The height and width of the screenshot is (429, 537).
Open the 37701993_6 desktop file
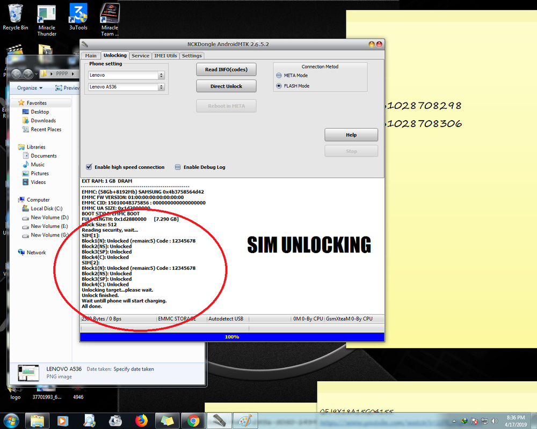coord(47,394)
